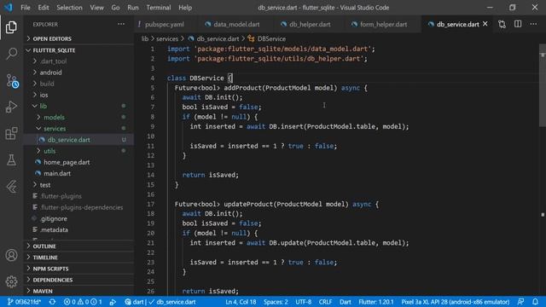The height and width of the screenshot is (307, 546).
Task: Click the synchronize changes icon in status bar
Action: click(52, 302)
